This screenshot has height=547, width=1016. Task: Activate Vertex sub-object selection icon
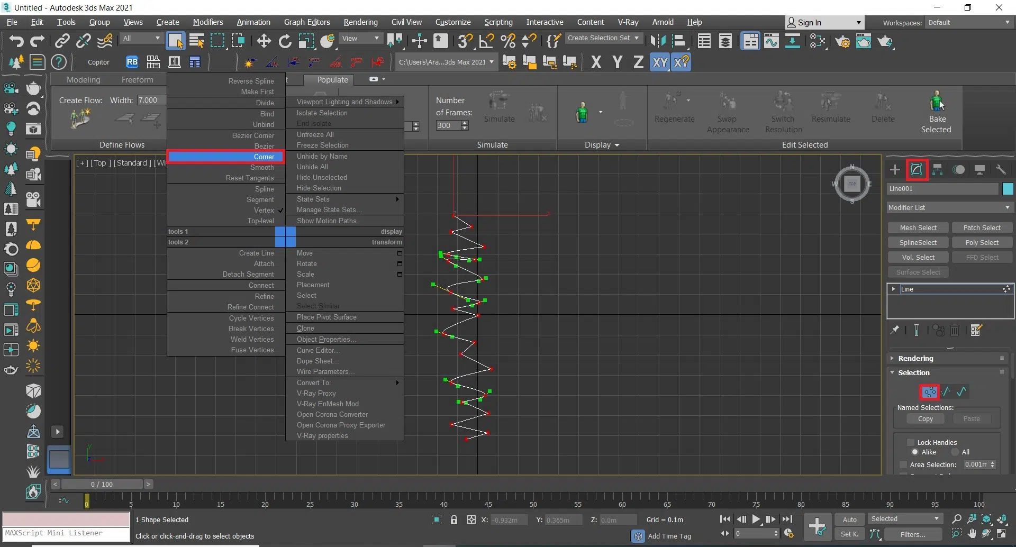click(x=929, y=392)
